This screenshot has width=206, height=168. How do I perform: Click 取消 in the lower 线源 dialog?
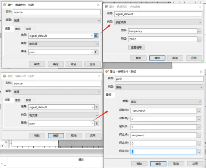pyautogui.click(x=73, y=135)
